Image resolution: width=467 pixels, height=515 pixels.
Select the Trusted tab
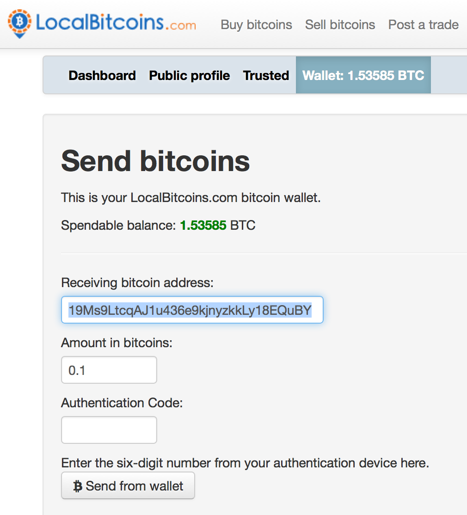click(266, 75)
